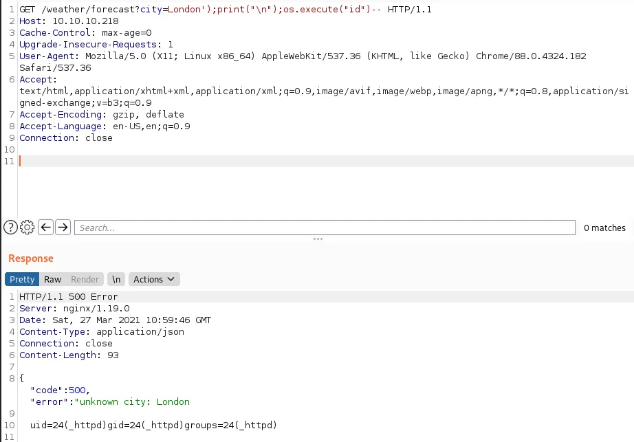Click the '"error":"unknown city: London' line
Screen dimensions: 634x442
[x=110, y=402]
